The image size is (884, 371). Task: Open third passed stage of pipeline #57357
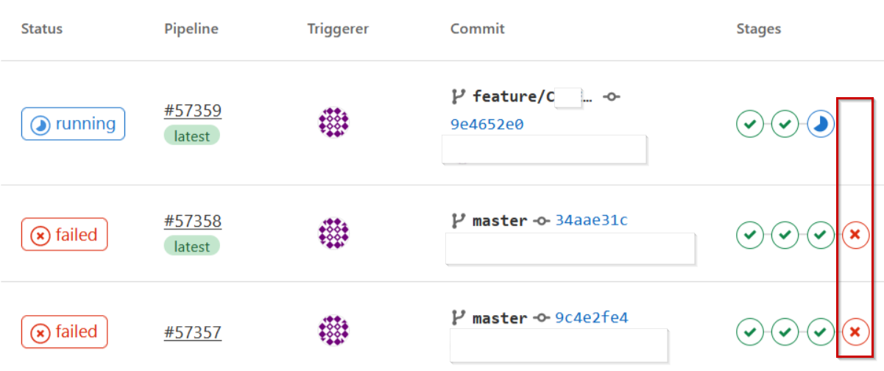click(x=820, y=332)
